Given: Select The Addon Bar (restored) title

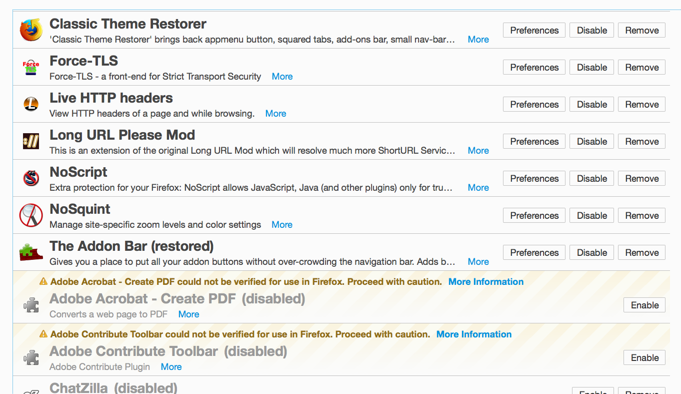Looking at the screenshot, I should [x=131, y=246].
